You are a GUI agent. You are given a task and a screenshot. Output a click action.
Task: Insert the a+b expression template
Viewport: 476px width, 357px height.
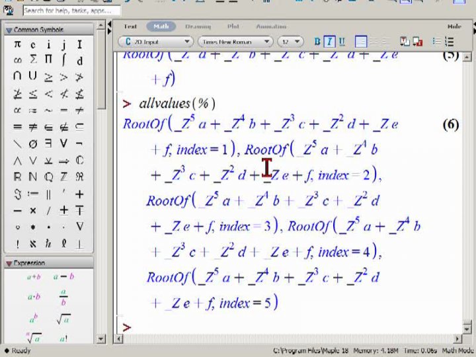coord(34,277)
